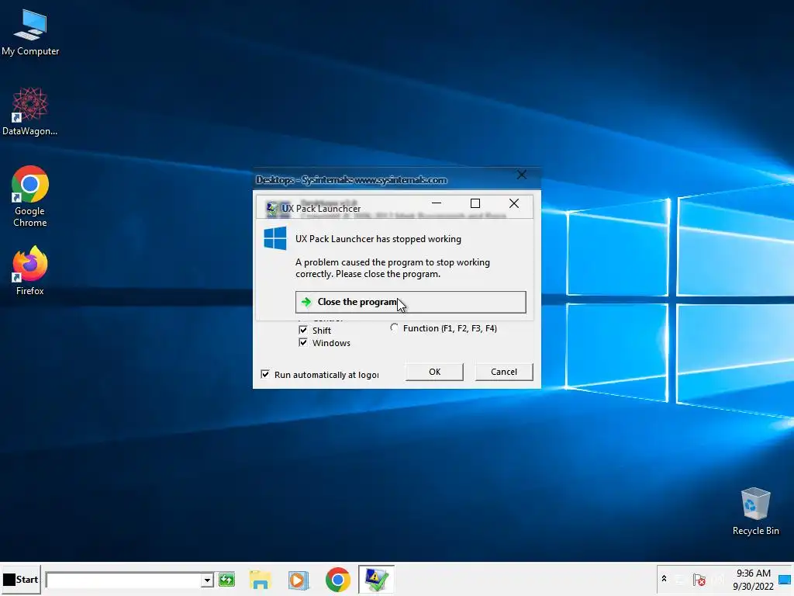
Task: Click Cancel in Desktops dialog
Action: point(504,372)
